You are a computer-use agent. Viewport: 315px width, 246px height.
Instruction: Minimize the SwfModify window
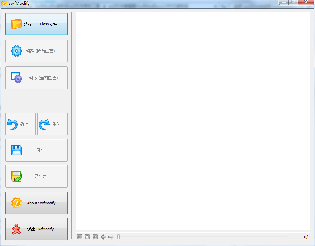(x=284, y=3)
